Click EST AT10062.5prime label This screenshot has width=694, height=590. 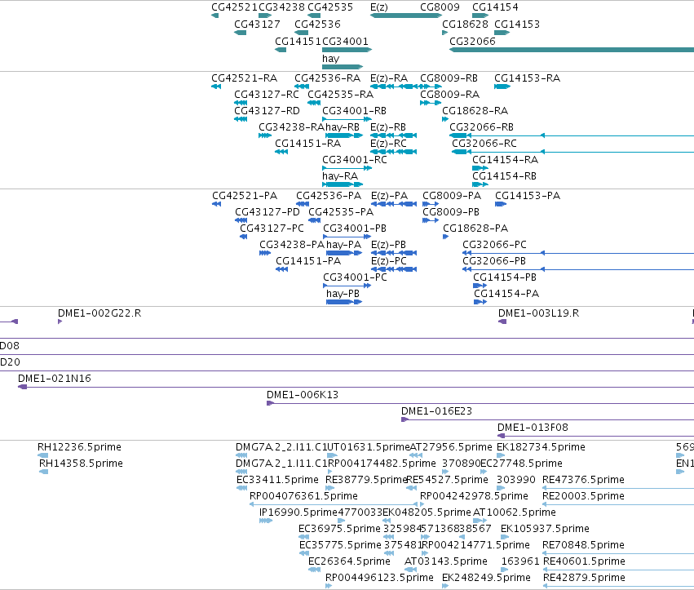(x=515, y=512)
